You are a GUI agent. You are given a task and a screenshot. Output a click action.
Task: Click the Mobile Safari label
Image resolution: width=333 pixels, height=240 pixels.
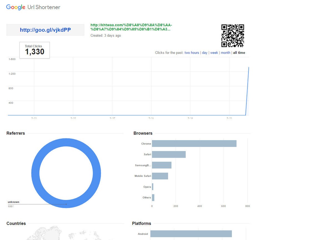point(143,176)
